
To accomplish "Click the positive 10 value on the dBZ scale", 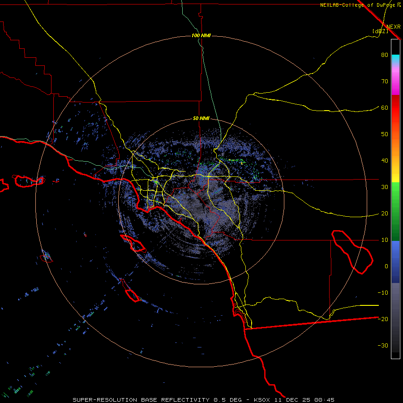I will tap(385, 240).
